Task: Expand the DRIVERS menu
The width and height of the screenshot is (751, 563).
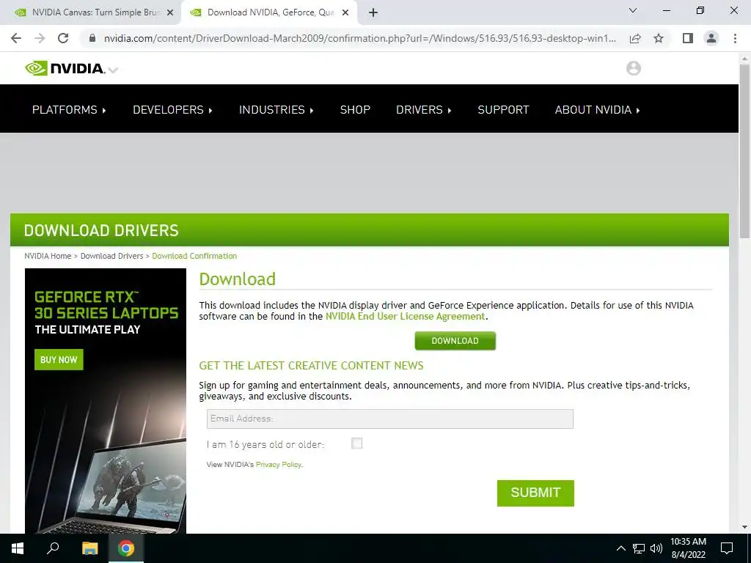Action: 424,110
